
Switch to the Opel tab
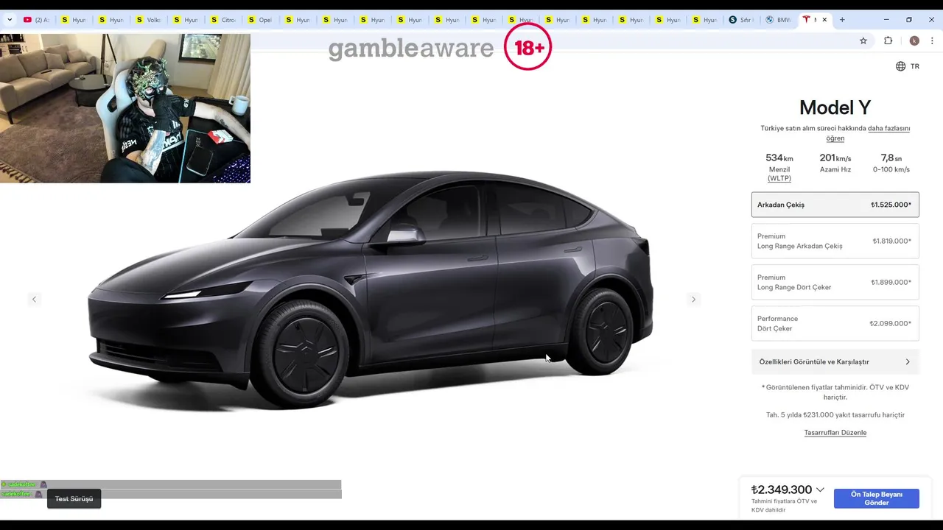262,20
